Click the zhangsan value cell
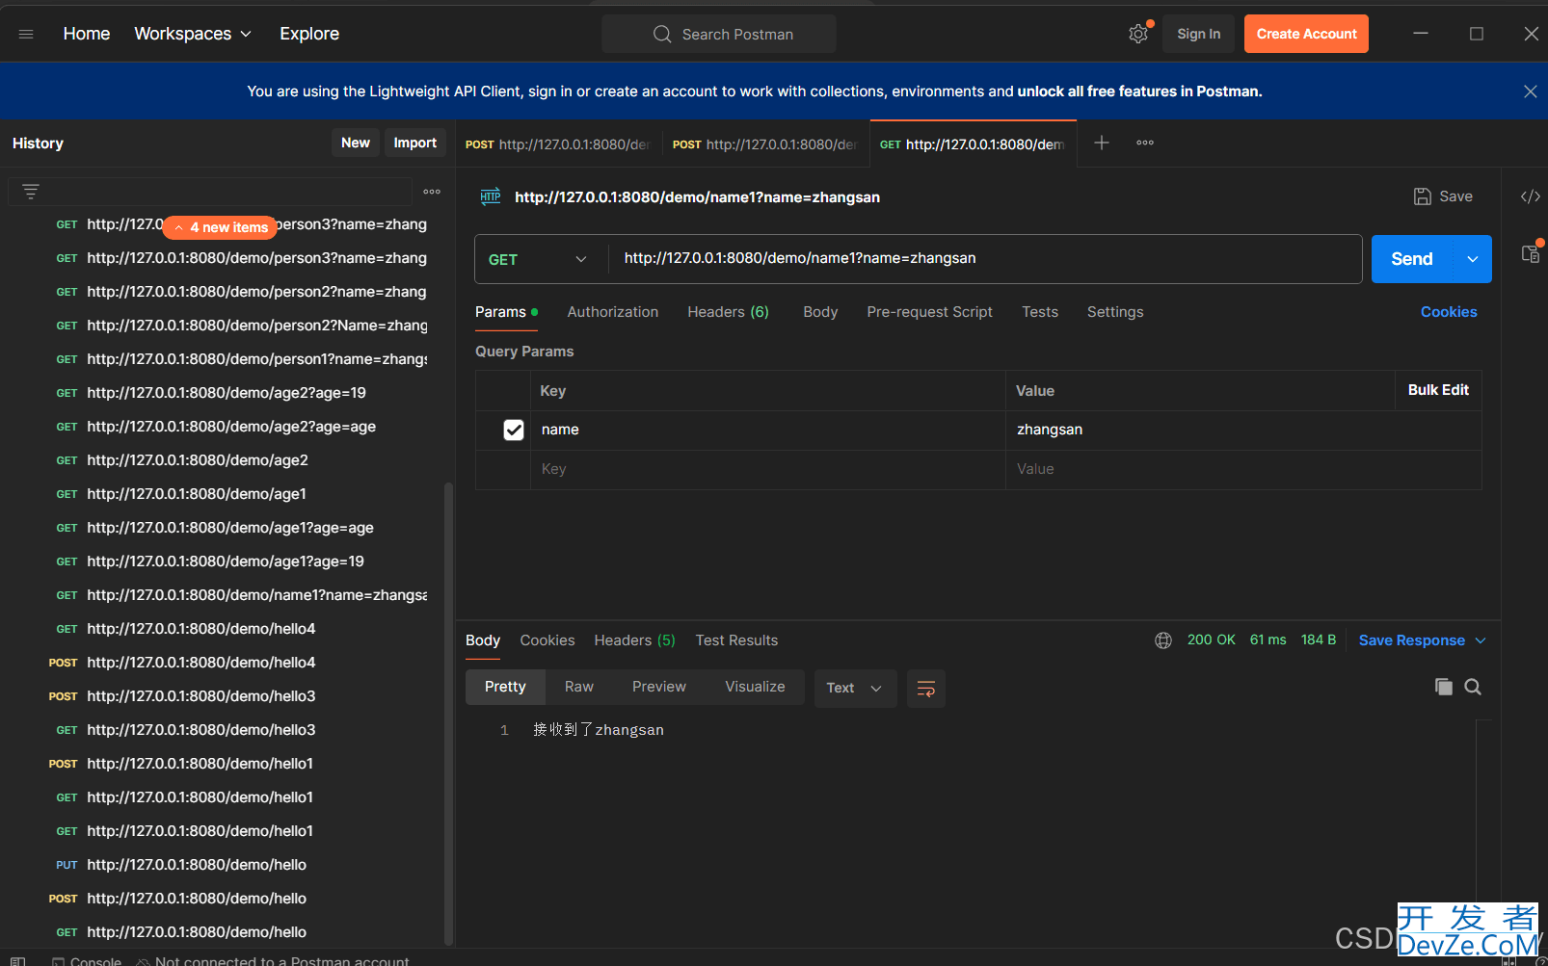This screenshot has height=966, width=1548. 1243,430
